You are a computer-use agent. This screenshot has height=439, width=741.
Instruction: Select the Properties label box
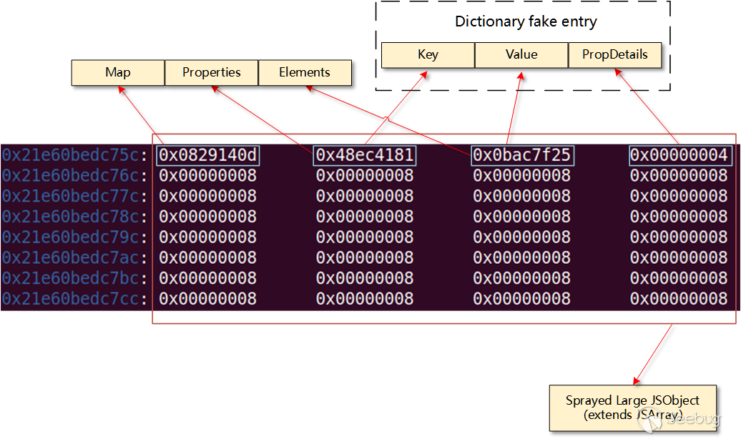click(211, 72)
